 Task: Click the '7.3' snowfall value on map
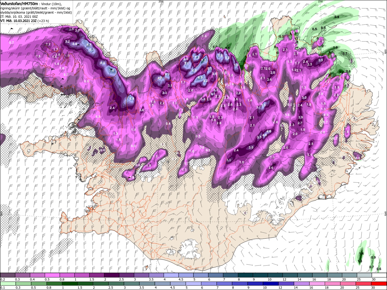pyautogui.click(x=197, y=57)
